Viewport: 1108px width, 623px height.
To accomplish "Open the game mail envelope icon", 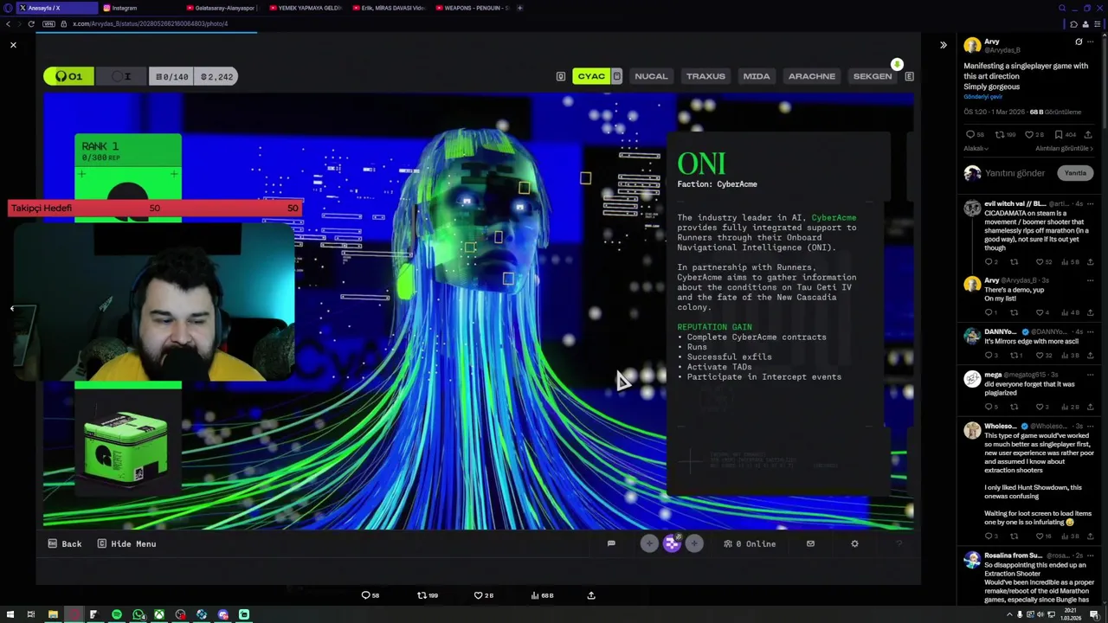I will [x=810, y=543].
